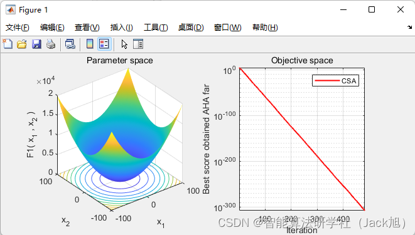Open the 插入(I) menu
Screen dimensions: 415x235
121,28
